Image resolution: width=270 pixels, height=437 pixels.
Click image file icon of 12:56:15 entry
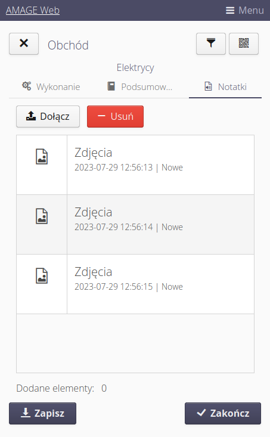pos(42,276)
